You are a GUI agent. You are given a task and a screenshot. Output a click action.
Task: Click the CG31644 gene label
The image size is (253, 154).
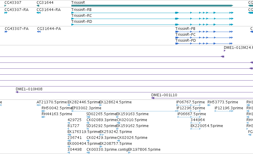[x=45, y=3]
